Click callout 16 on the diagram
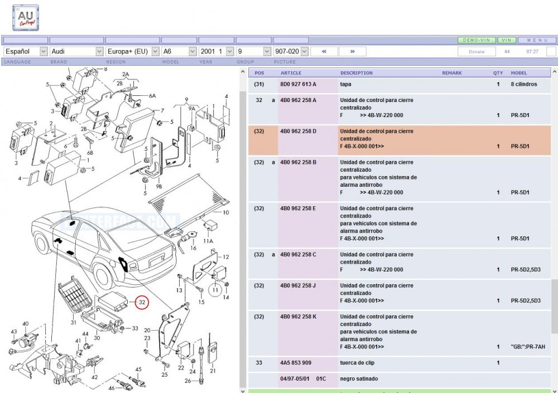The height and width of the screenshot is (393, 558). [x=193, y=248]
